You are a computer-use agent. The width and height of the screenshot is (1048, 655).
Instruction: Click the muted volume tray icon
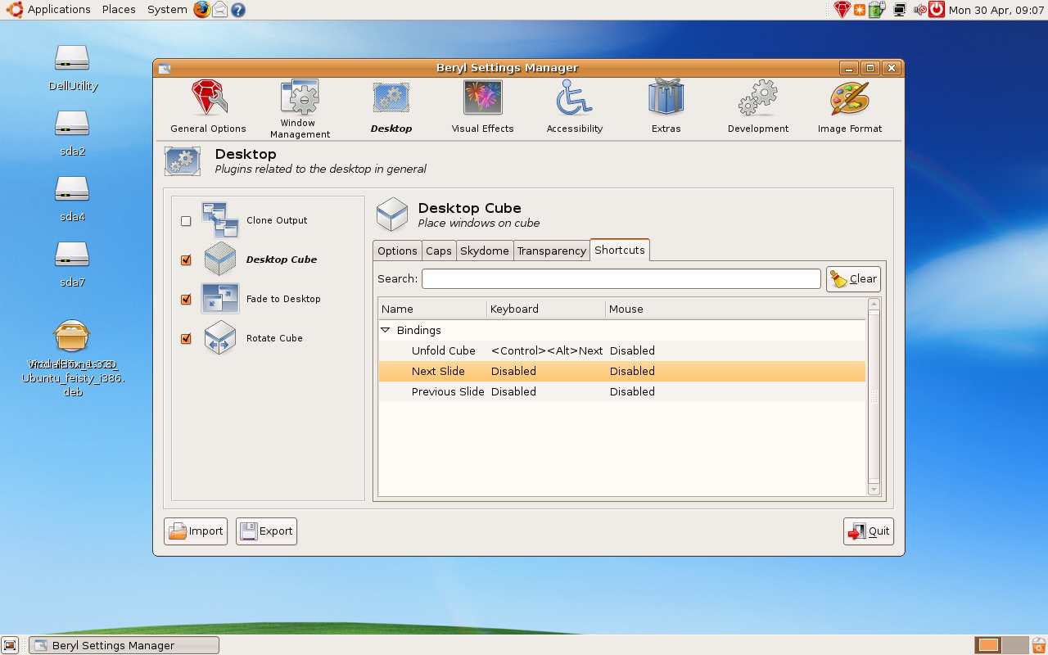919,10
